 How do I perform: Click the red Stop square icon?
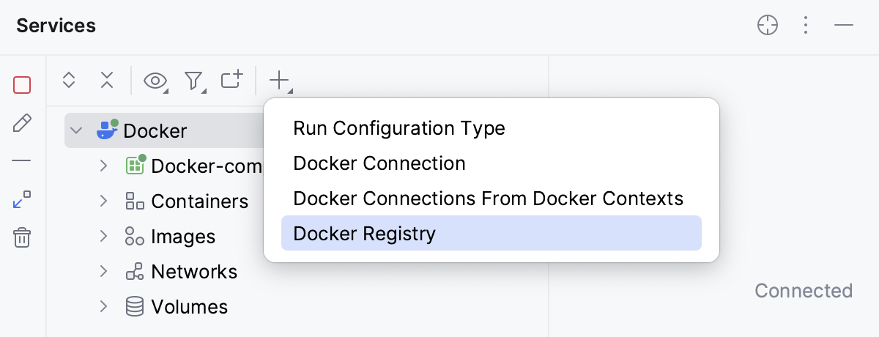[x=22, y=85]
